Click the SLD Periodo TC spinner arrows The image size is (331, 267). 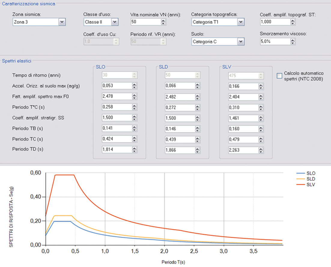(x=198, y=140)
